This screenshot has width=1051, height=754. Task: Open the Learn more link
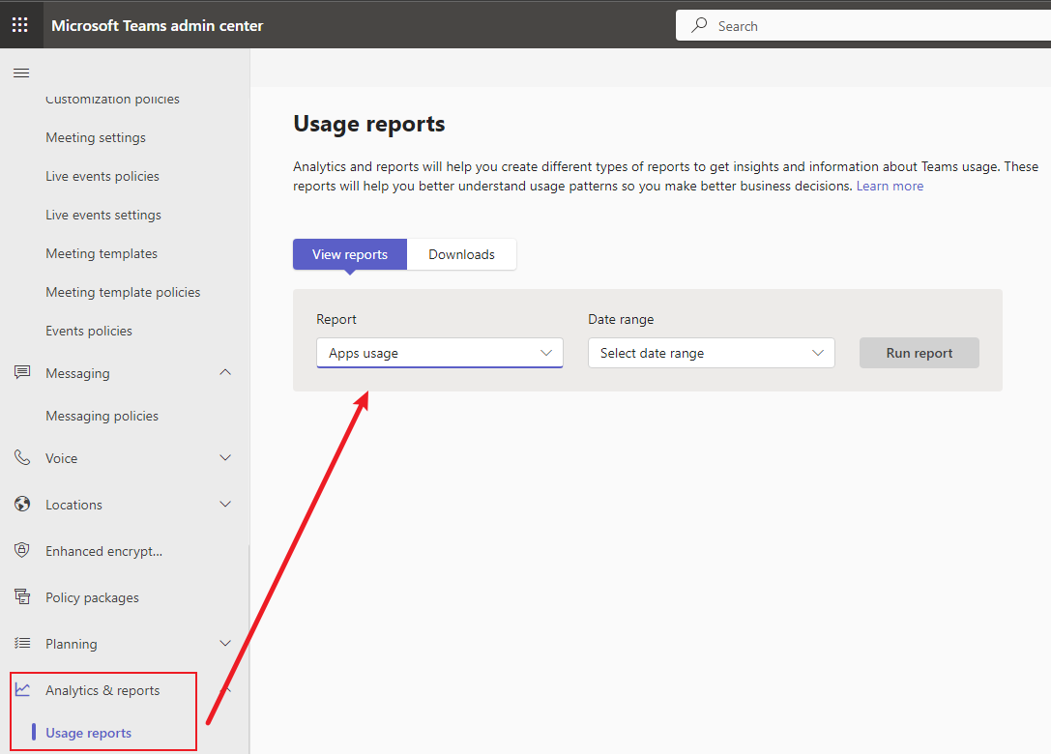890,187
